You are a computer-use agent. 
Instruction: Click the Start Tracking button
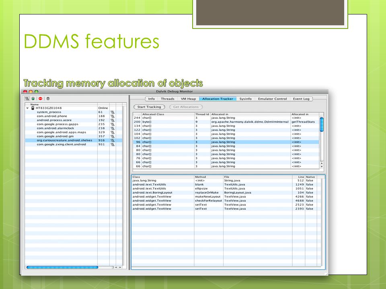click(x=149, y=107)
